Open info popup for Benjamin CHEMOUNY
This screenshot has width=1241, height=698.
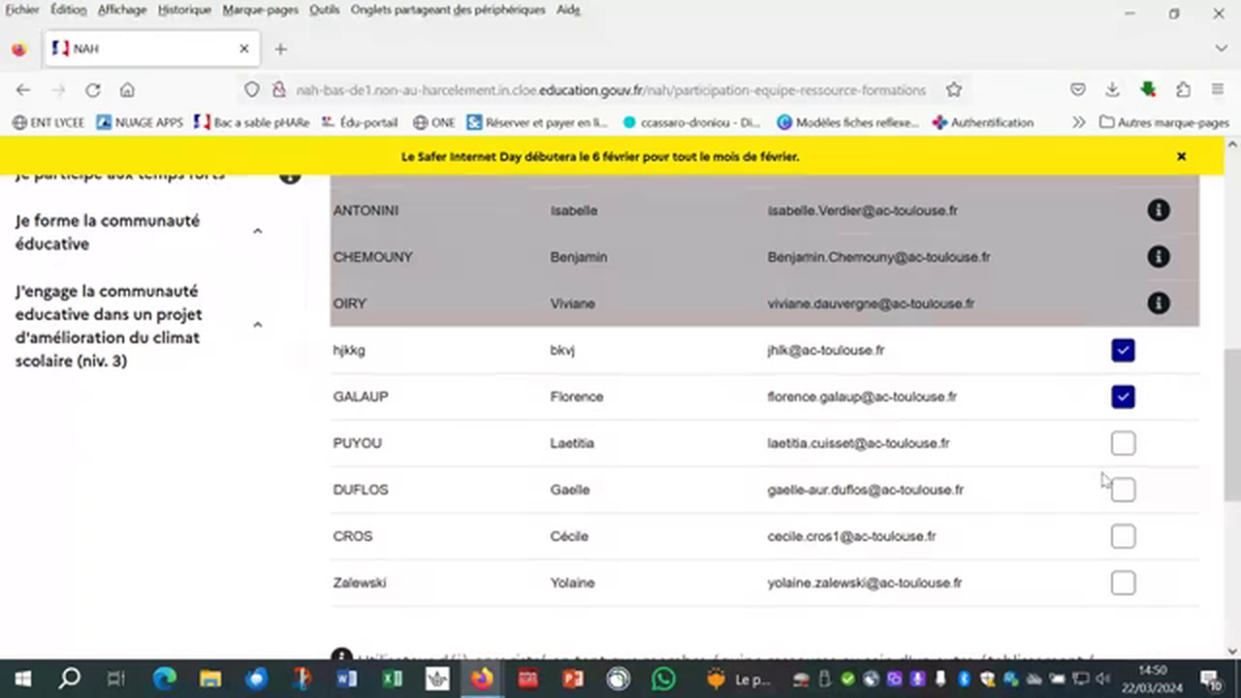1159,256
